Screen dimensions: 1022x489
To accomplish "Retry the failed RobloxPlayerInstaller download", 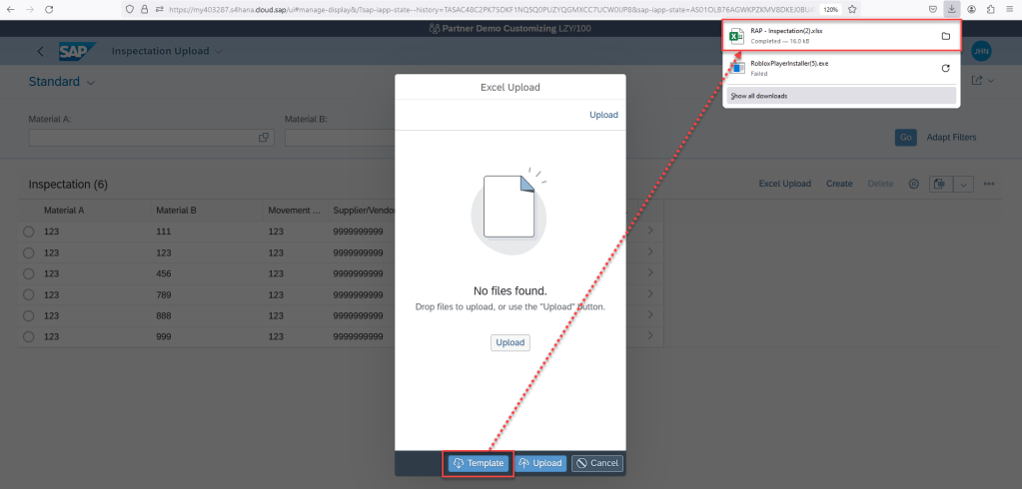I will pyautogui.click(x=945, y=68).
